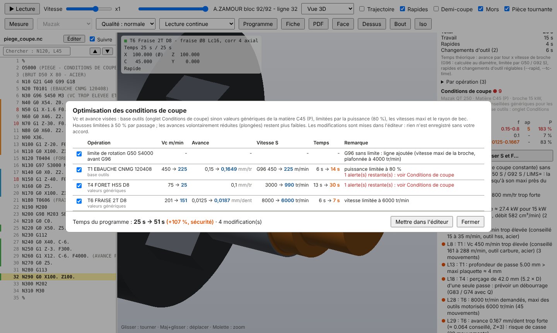Click the PDF export button
The image size is (557, 333).
tap(318, 24)
